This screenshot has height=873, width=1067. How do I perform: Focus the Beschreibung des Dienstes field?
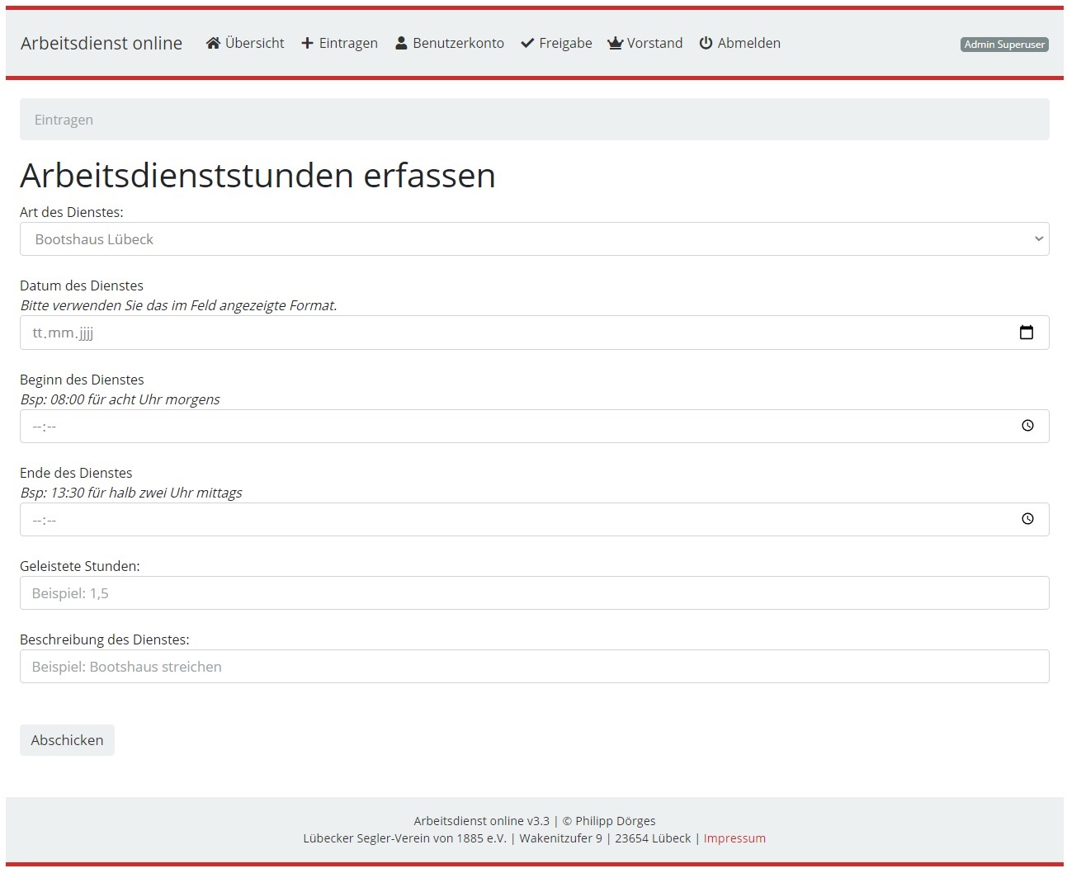pyautogui.click(x=534, y=667)
